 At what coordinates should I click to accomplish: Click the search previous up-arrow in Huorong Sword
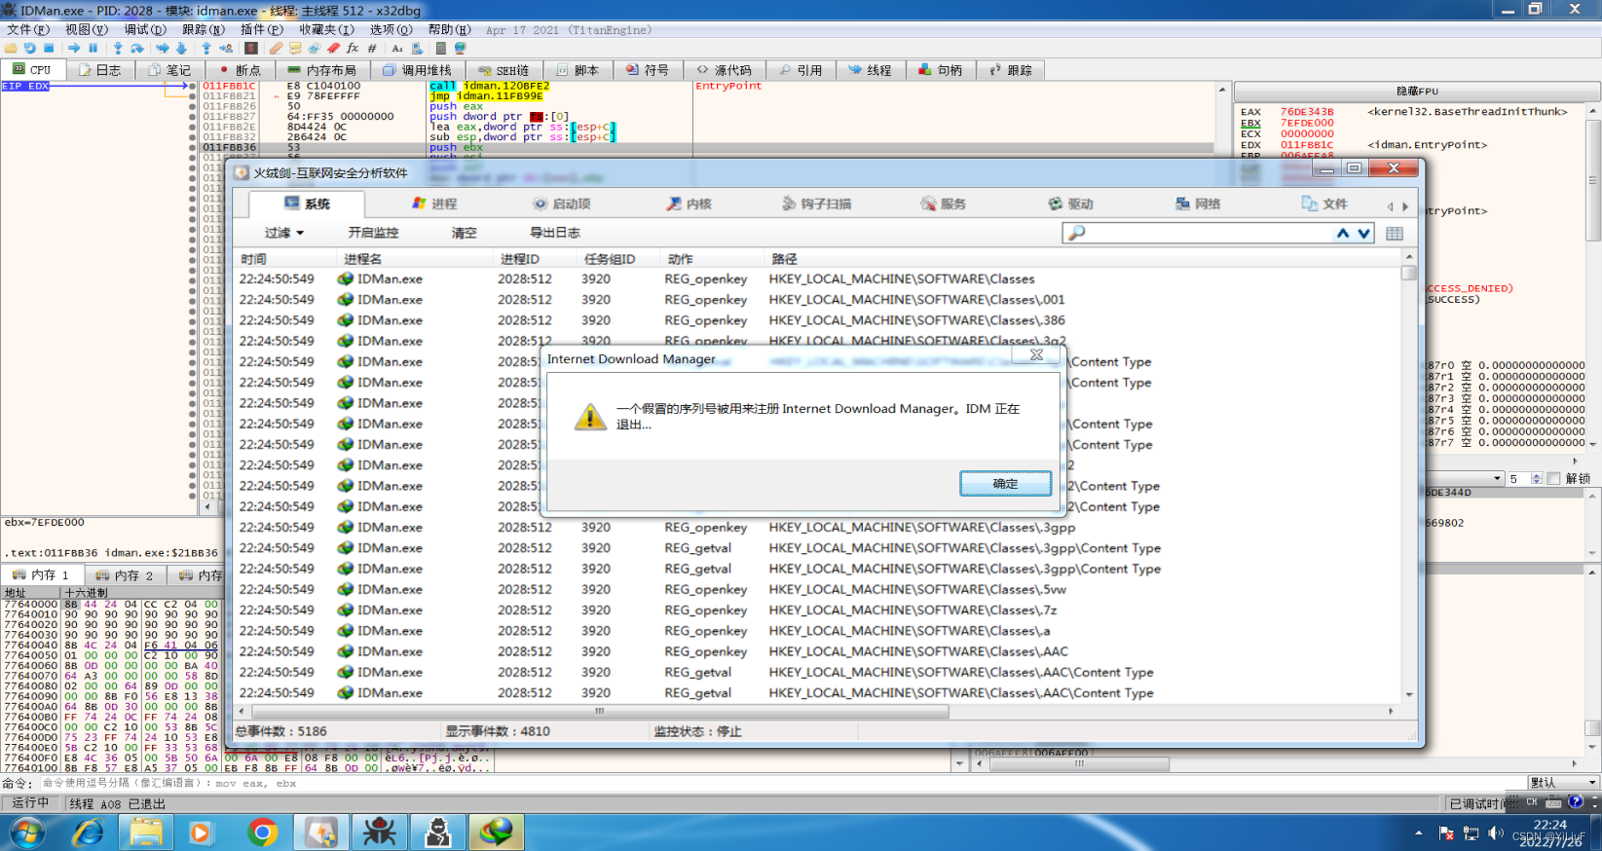1343,234
